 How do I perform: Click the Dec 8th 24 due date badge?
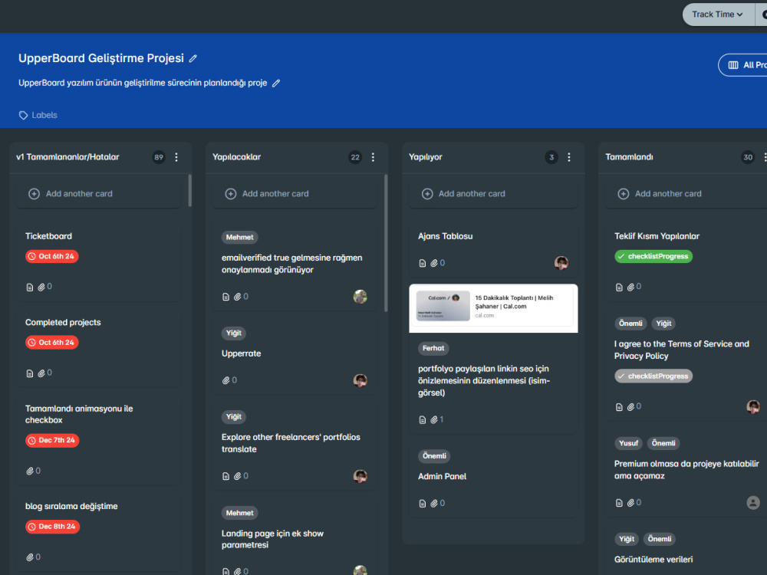click(x=52, y=527)
